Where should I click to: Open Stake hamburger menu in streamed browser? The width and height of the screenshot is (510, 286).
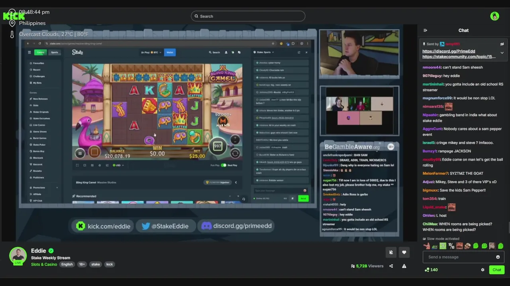click(x=29, y=52)
